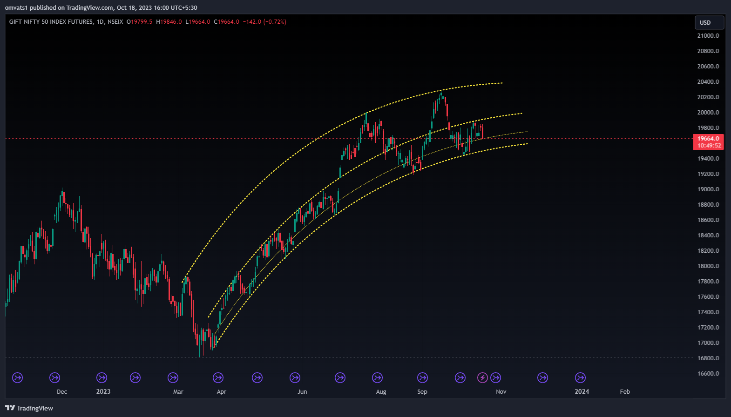731x417 pixels.
Task: Click the Mar label on the time axis
Action: pos(178,392)
